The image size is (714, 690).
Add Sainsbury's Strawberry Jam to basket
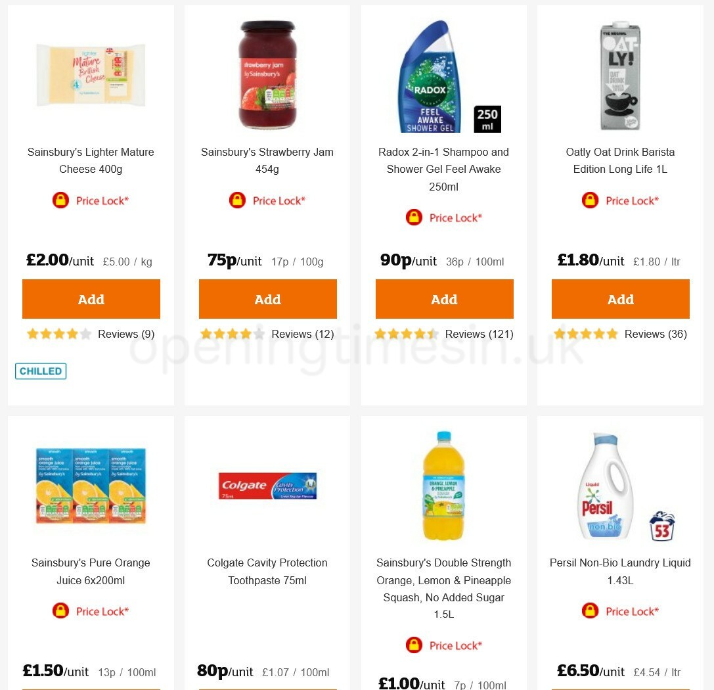267,299
